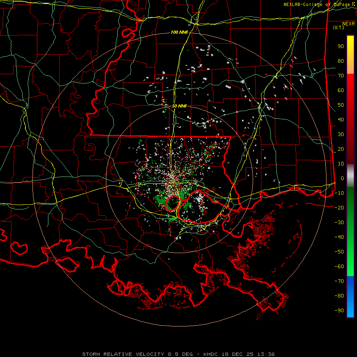
Task: Click the 30 value on the velocity scale
Action: [341, 134]
